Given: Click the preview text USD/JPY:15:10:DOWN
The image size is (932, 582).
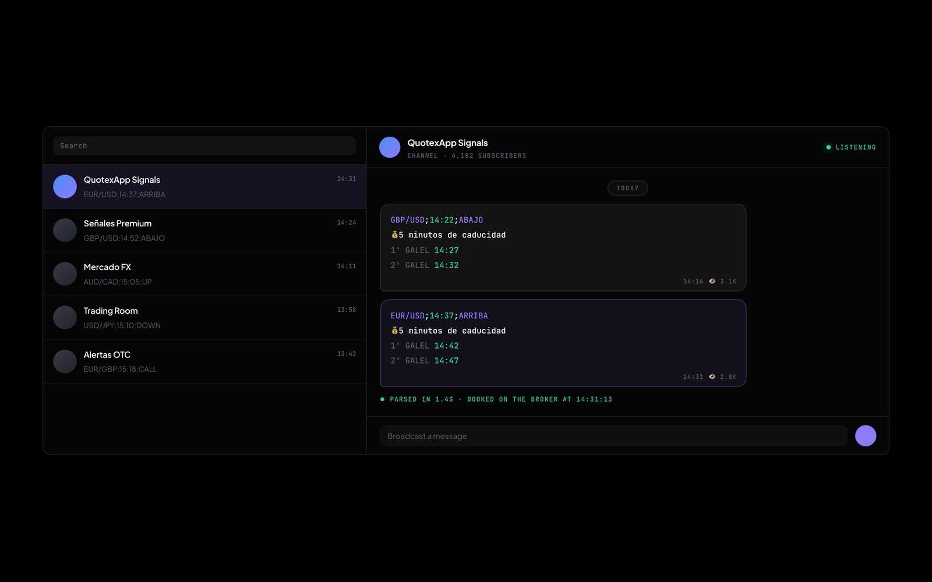Looking at the screenshot, I should click(x=122, y=325).
